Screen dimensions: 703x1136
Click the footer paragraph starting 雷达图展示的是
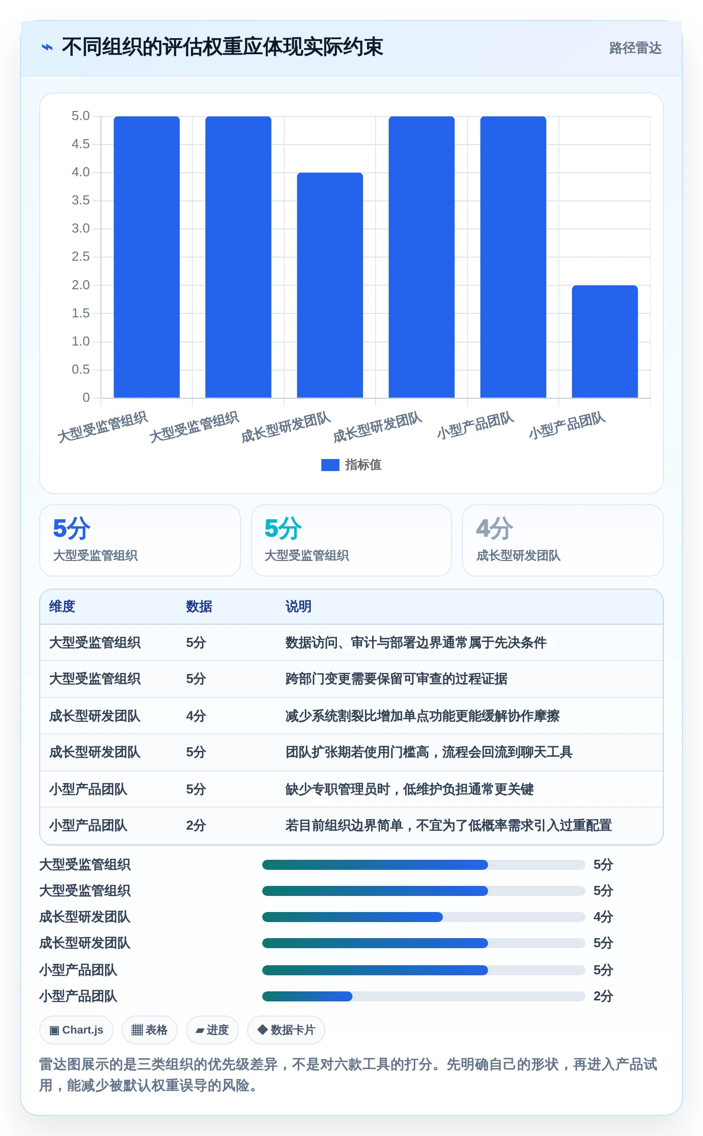tap(348, 1075)
